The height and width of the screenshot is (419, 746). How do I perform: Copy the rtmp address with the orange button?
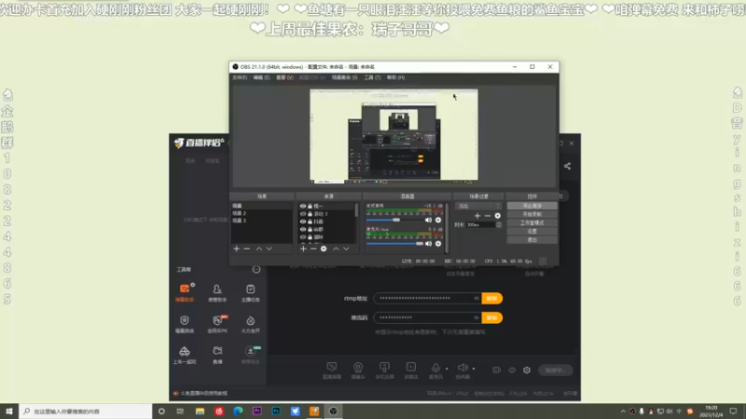click(492, 298)
